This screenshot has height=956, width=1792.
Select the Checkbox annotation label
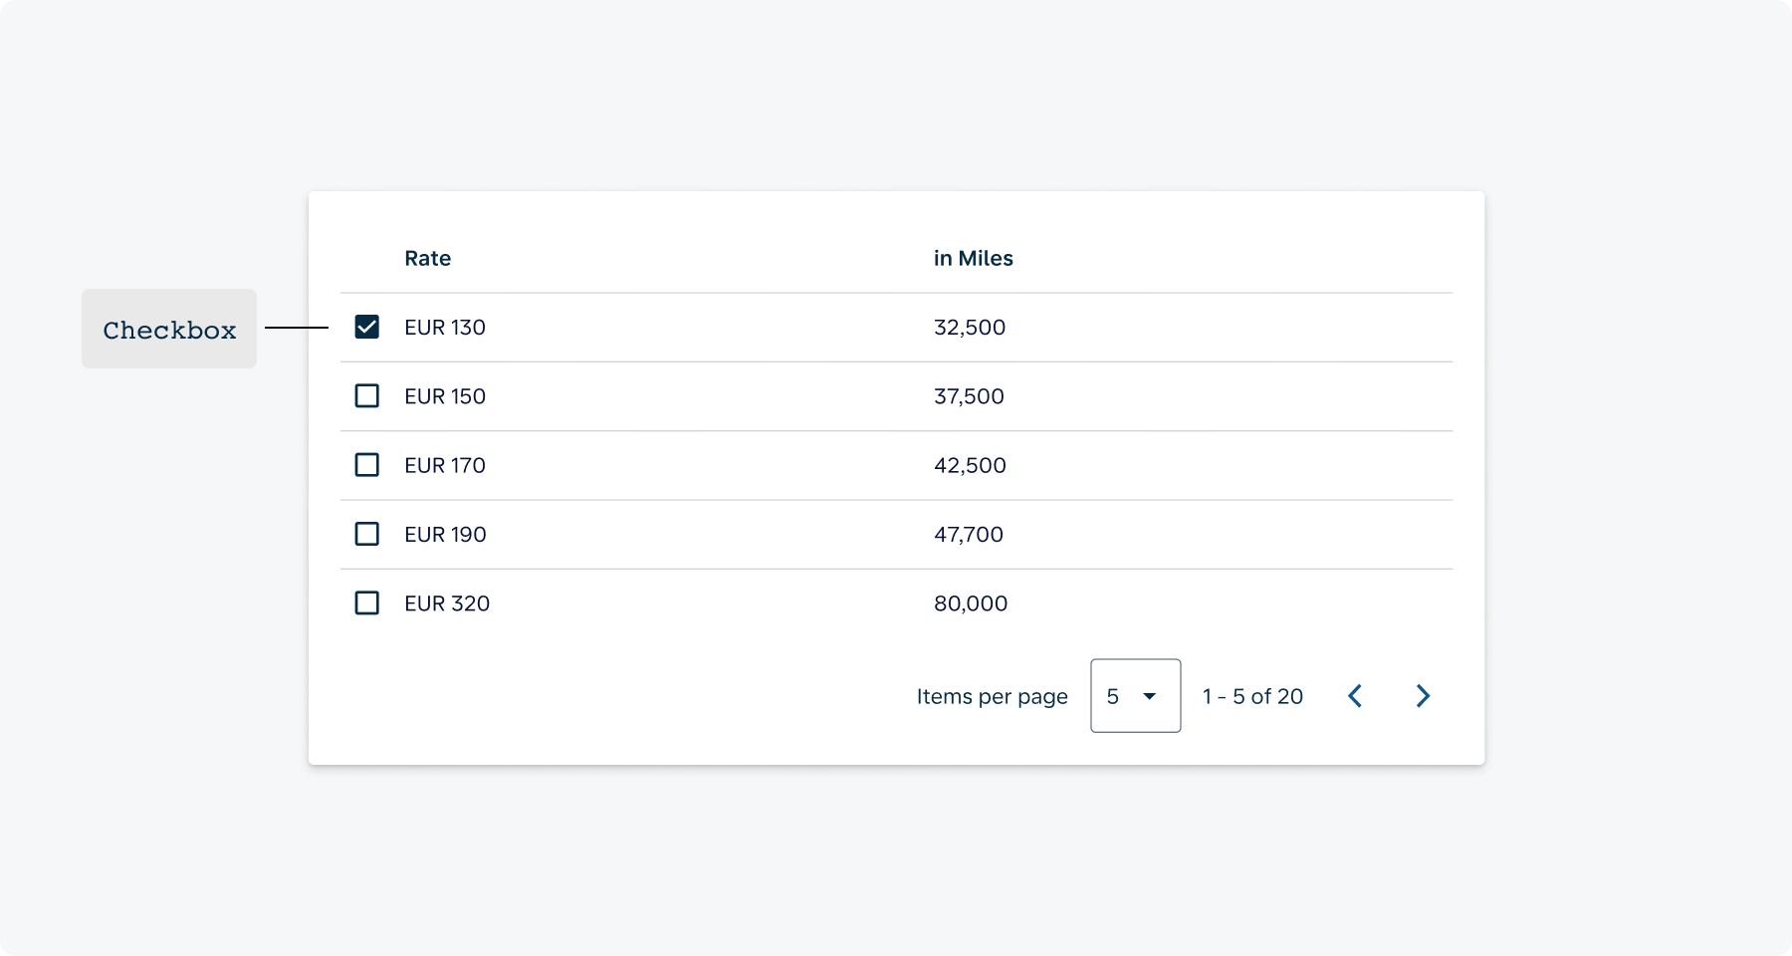tap(168, 329)
